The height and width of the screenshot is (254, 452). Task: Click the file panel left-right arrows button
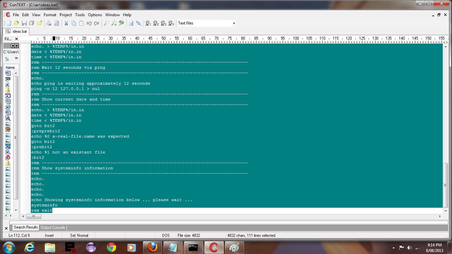pyautogui.click(x=15, y=46)
